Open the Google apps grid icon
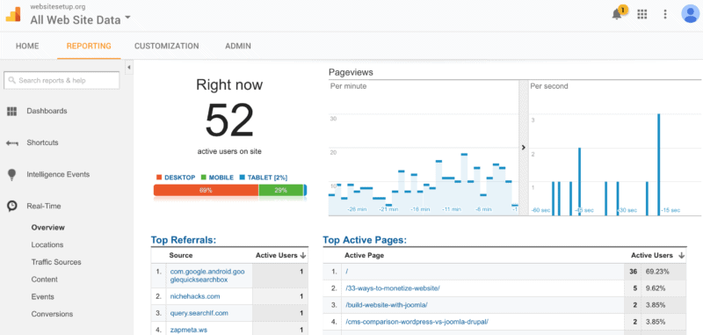Screen dimensions: 703x335 (642, 14)
